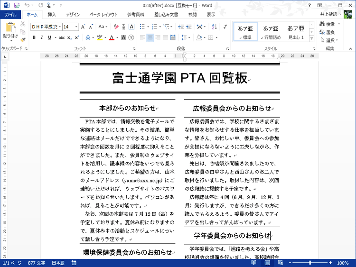This screenshot has width=356, height=267.
Task: Open Change Case Aa dropdown
Action: coord(103,27)
